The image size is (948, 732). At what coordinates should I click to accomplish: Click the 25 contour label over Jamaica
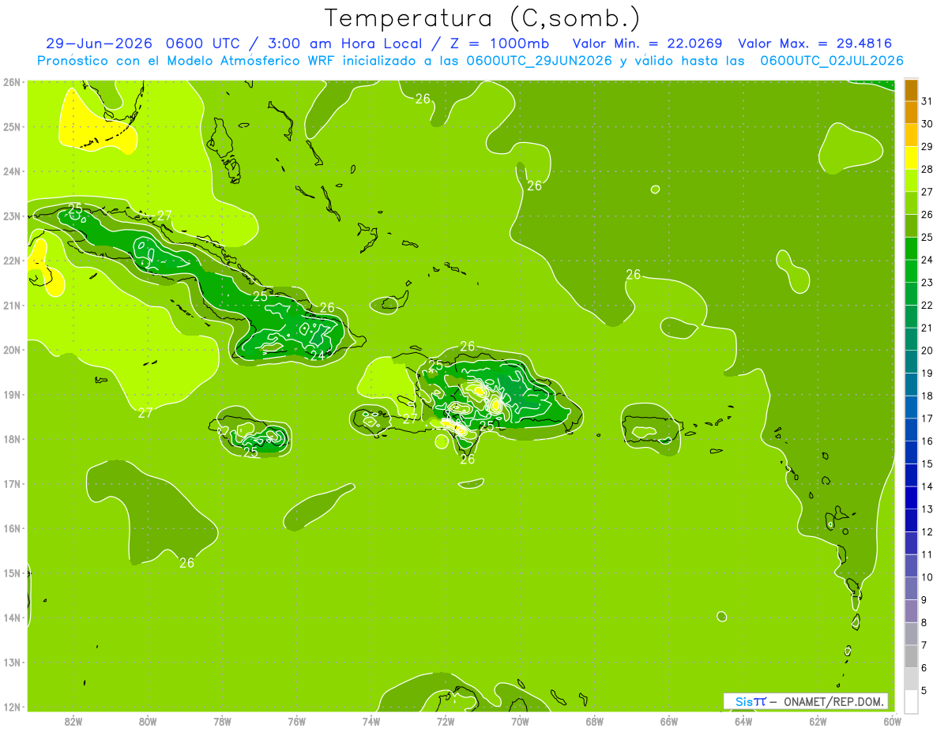[x=250, y=453]
